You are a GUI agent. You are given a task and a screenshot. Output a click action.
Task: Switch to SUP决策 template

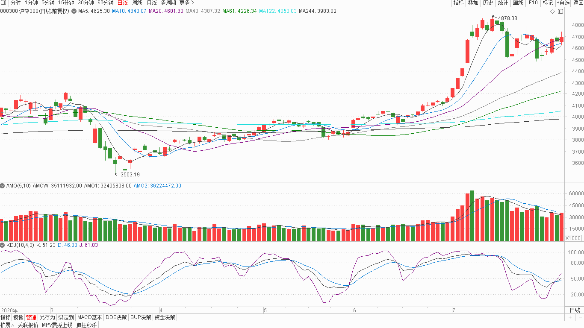(x=141, y=317)
